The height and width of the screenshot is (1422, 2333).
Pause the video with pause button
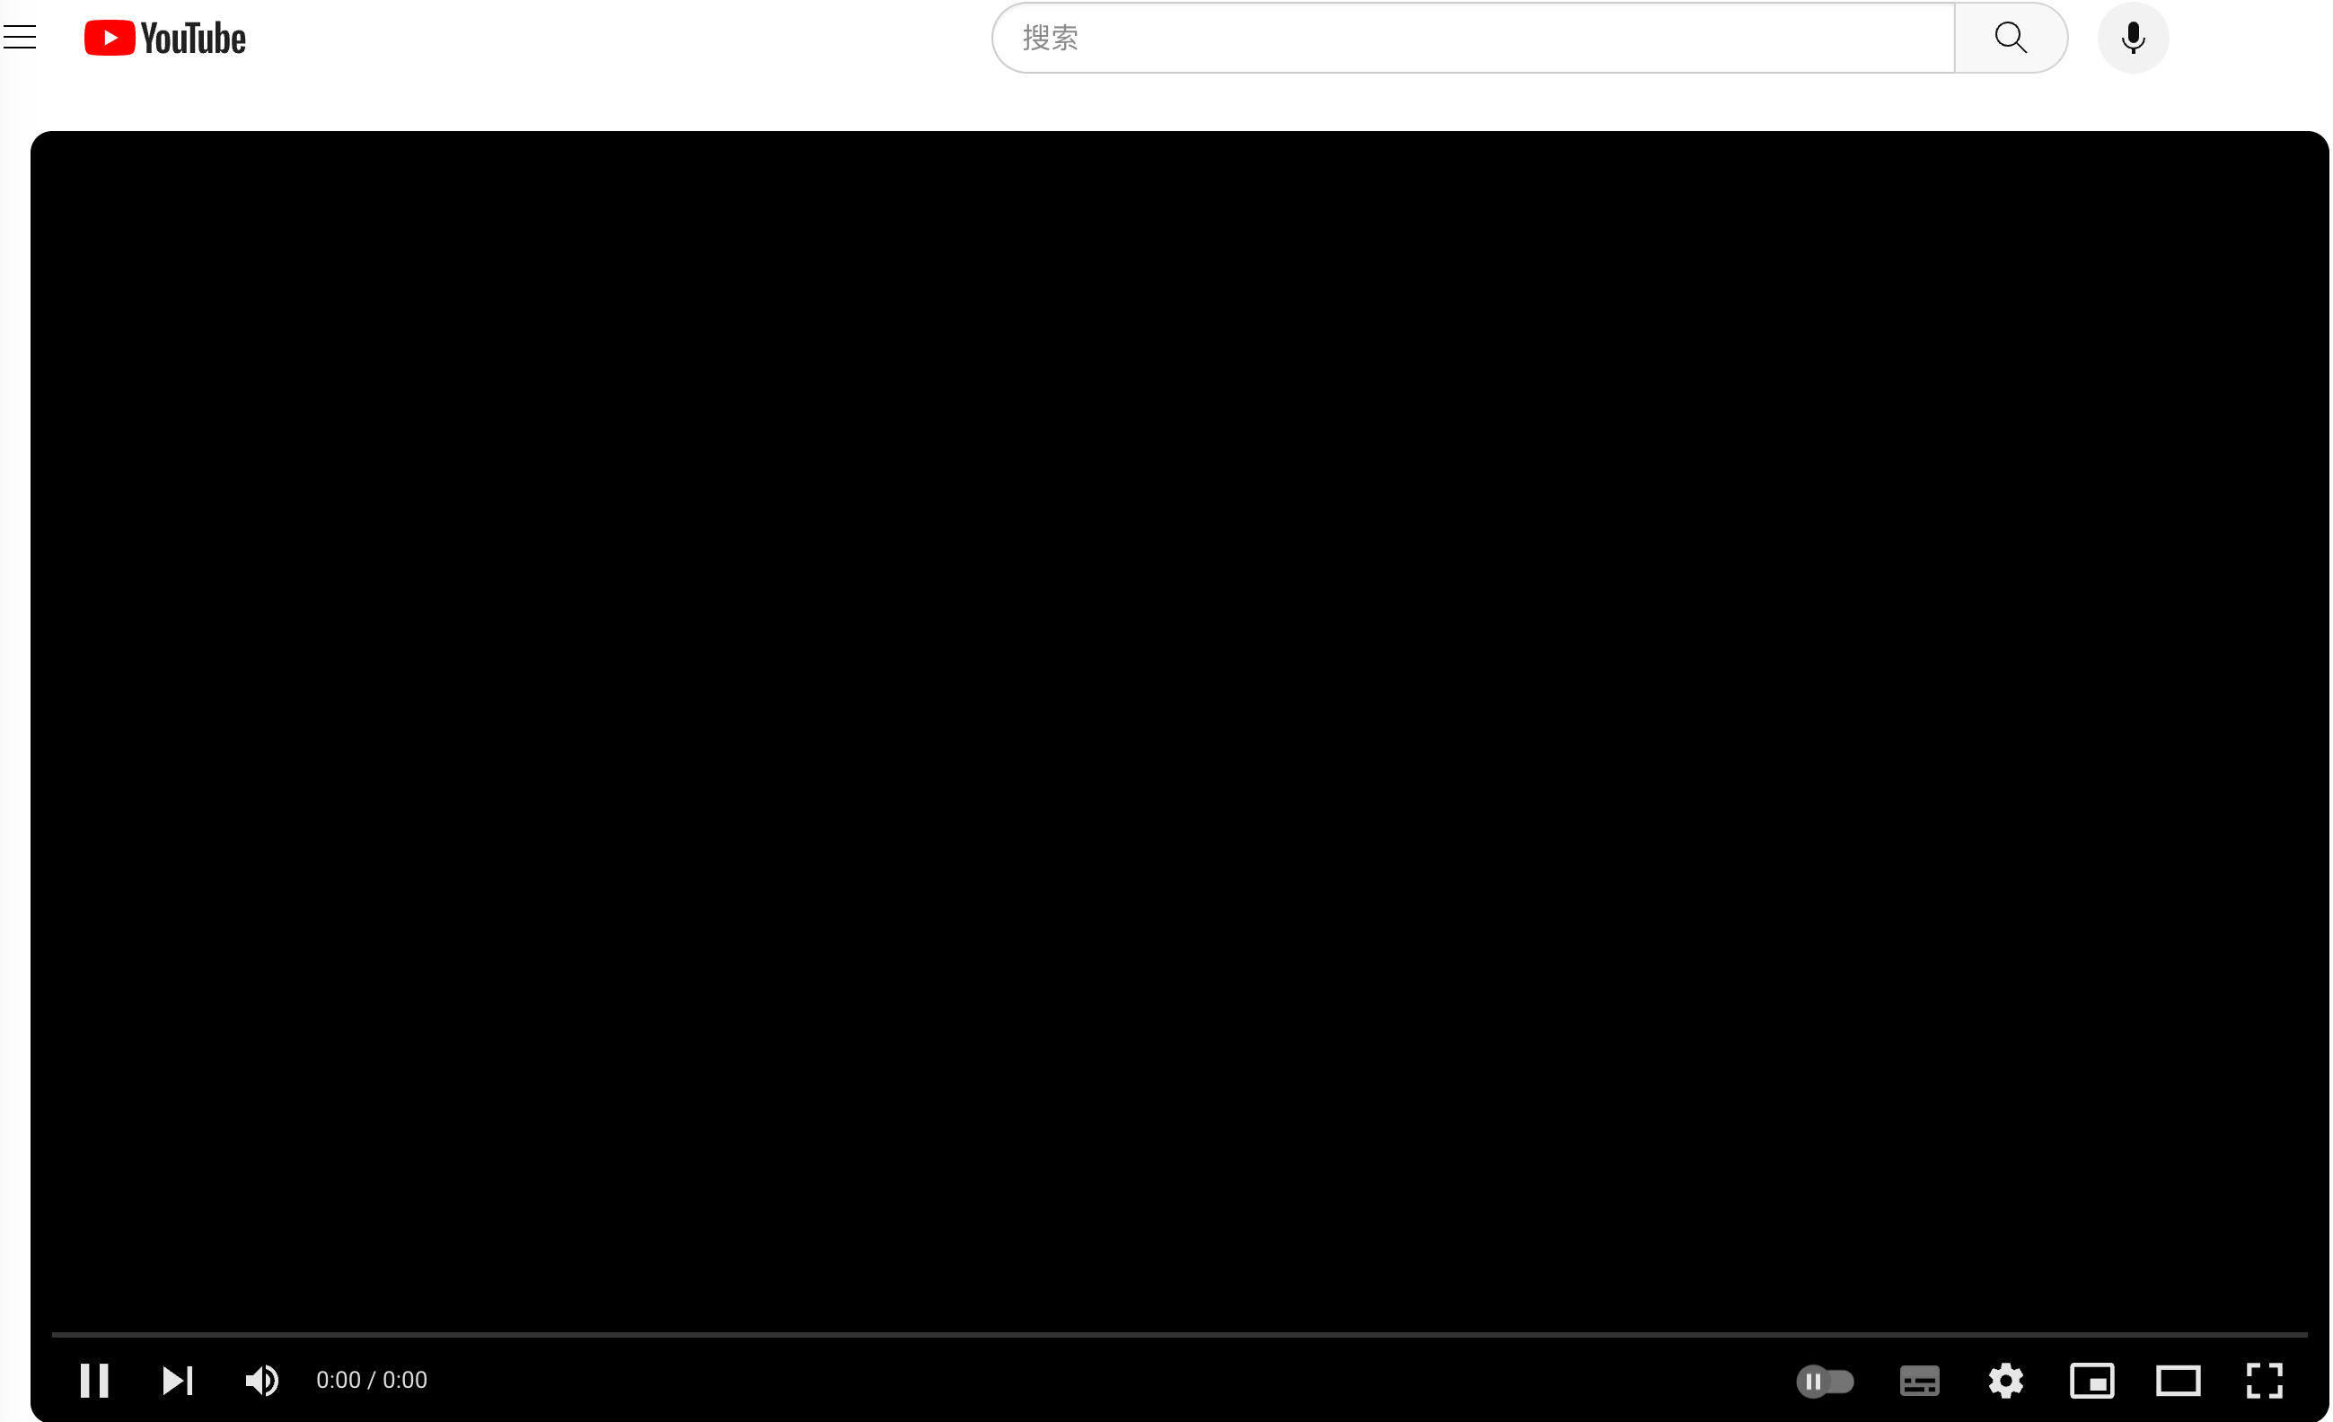pyautogui.click(x=93, y=1381)
